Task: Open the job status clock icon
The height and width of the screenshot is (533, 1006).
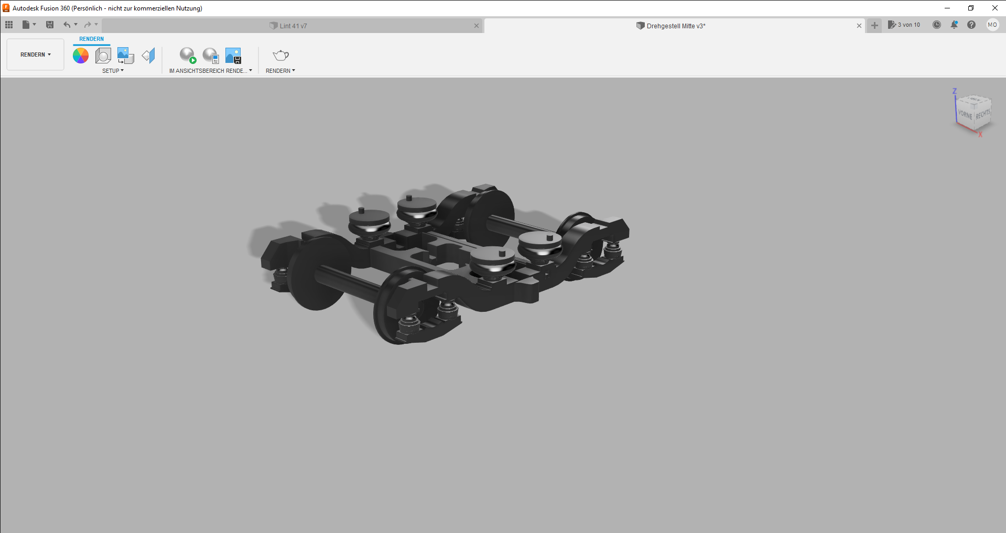Action: pyautogui.click(x=937, y=25)
